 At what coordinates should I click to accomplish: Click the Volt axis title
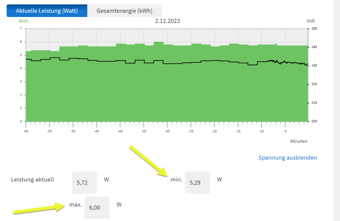311,21
